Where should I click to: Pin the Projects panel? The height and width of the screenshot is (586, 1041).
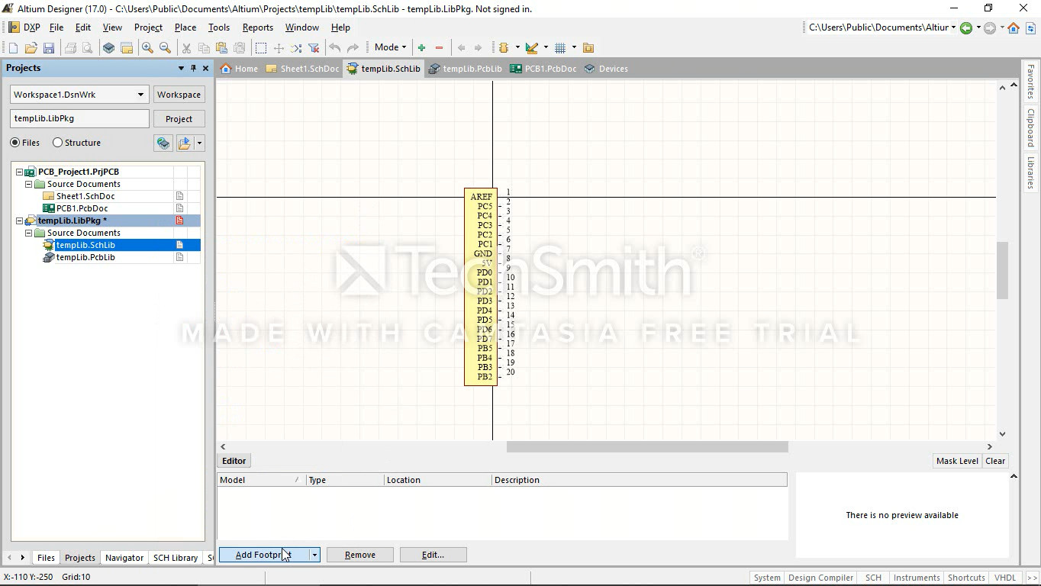(193, 68)
